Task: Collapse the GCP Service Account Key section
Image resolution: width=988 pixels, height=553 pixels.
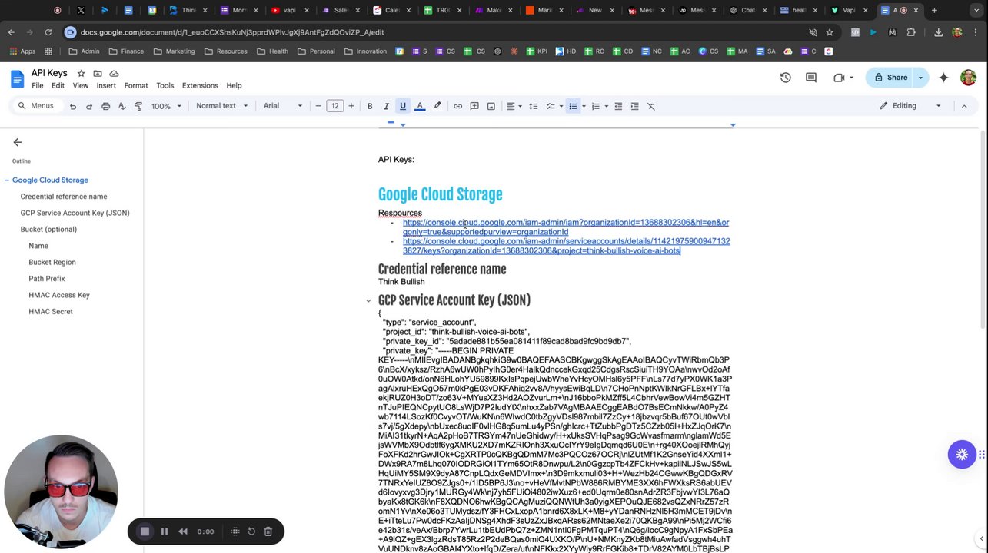Action: click(368, 301)
